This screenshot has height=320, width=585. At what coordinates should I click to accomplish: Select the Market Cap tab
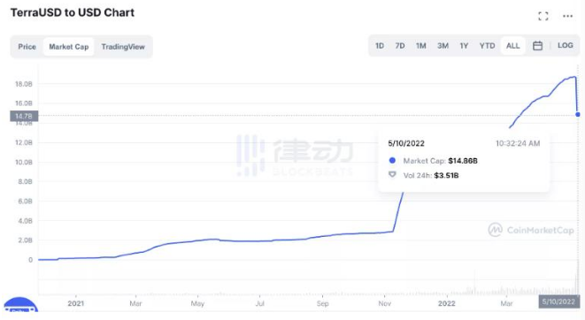(x=69, y=47)
